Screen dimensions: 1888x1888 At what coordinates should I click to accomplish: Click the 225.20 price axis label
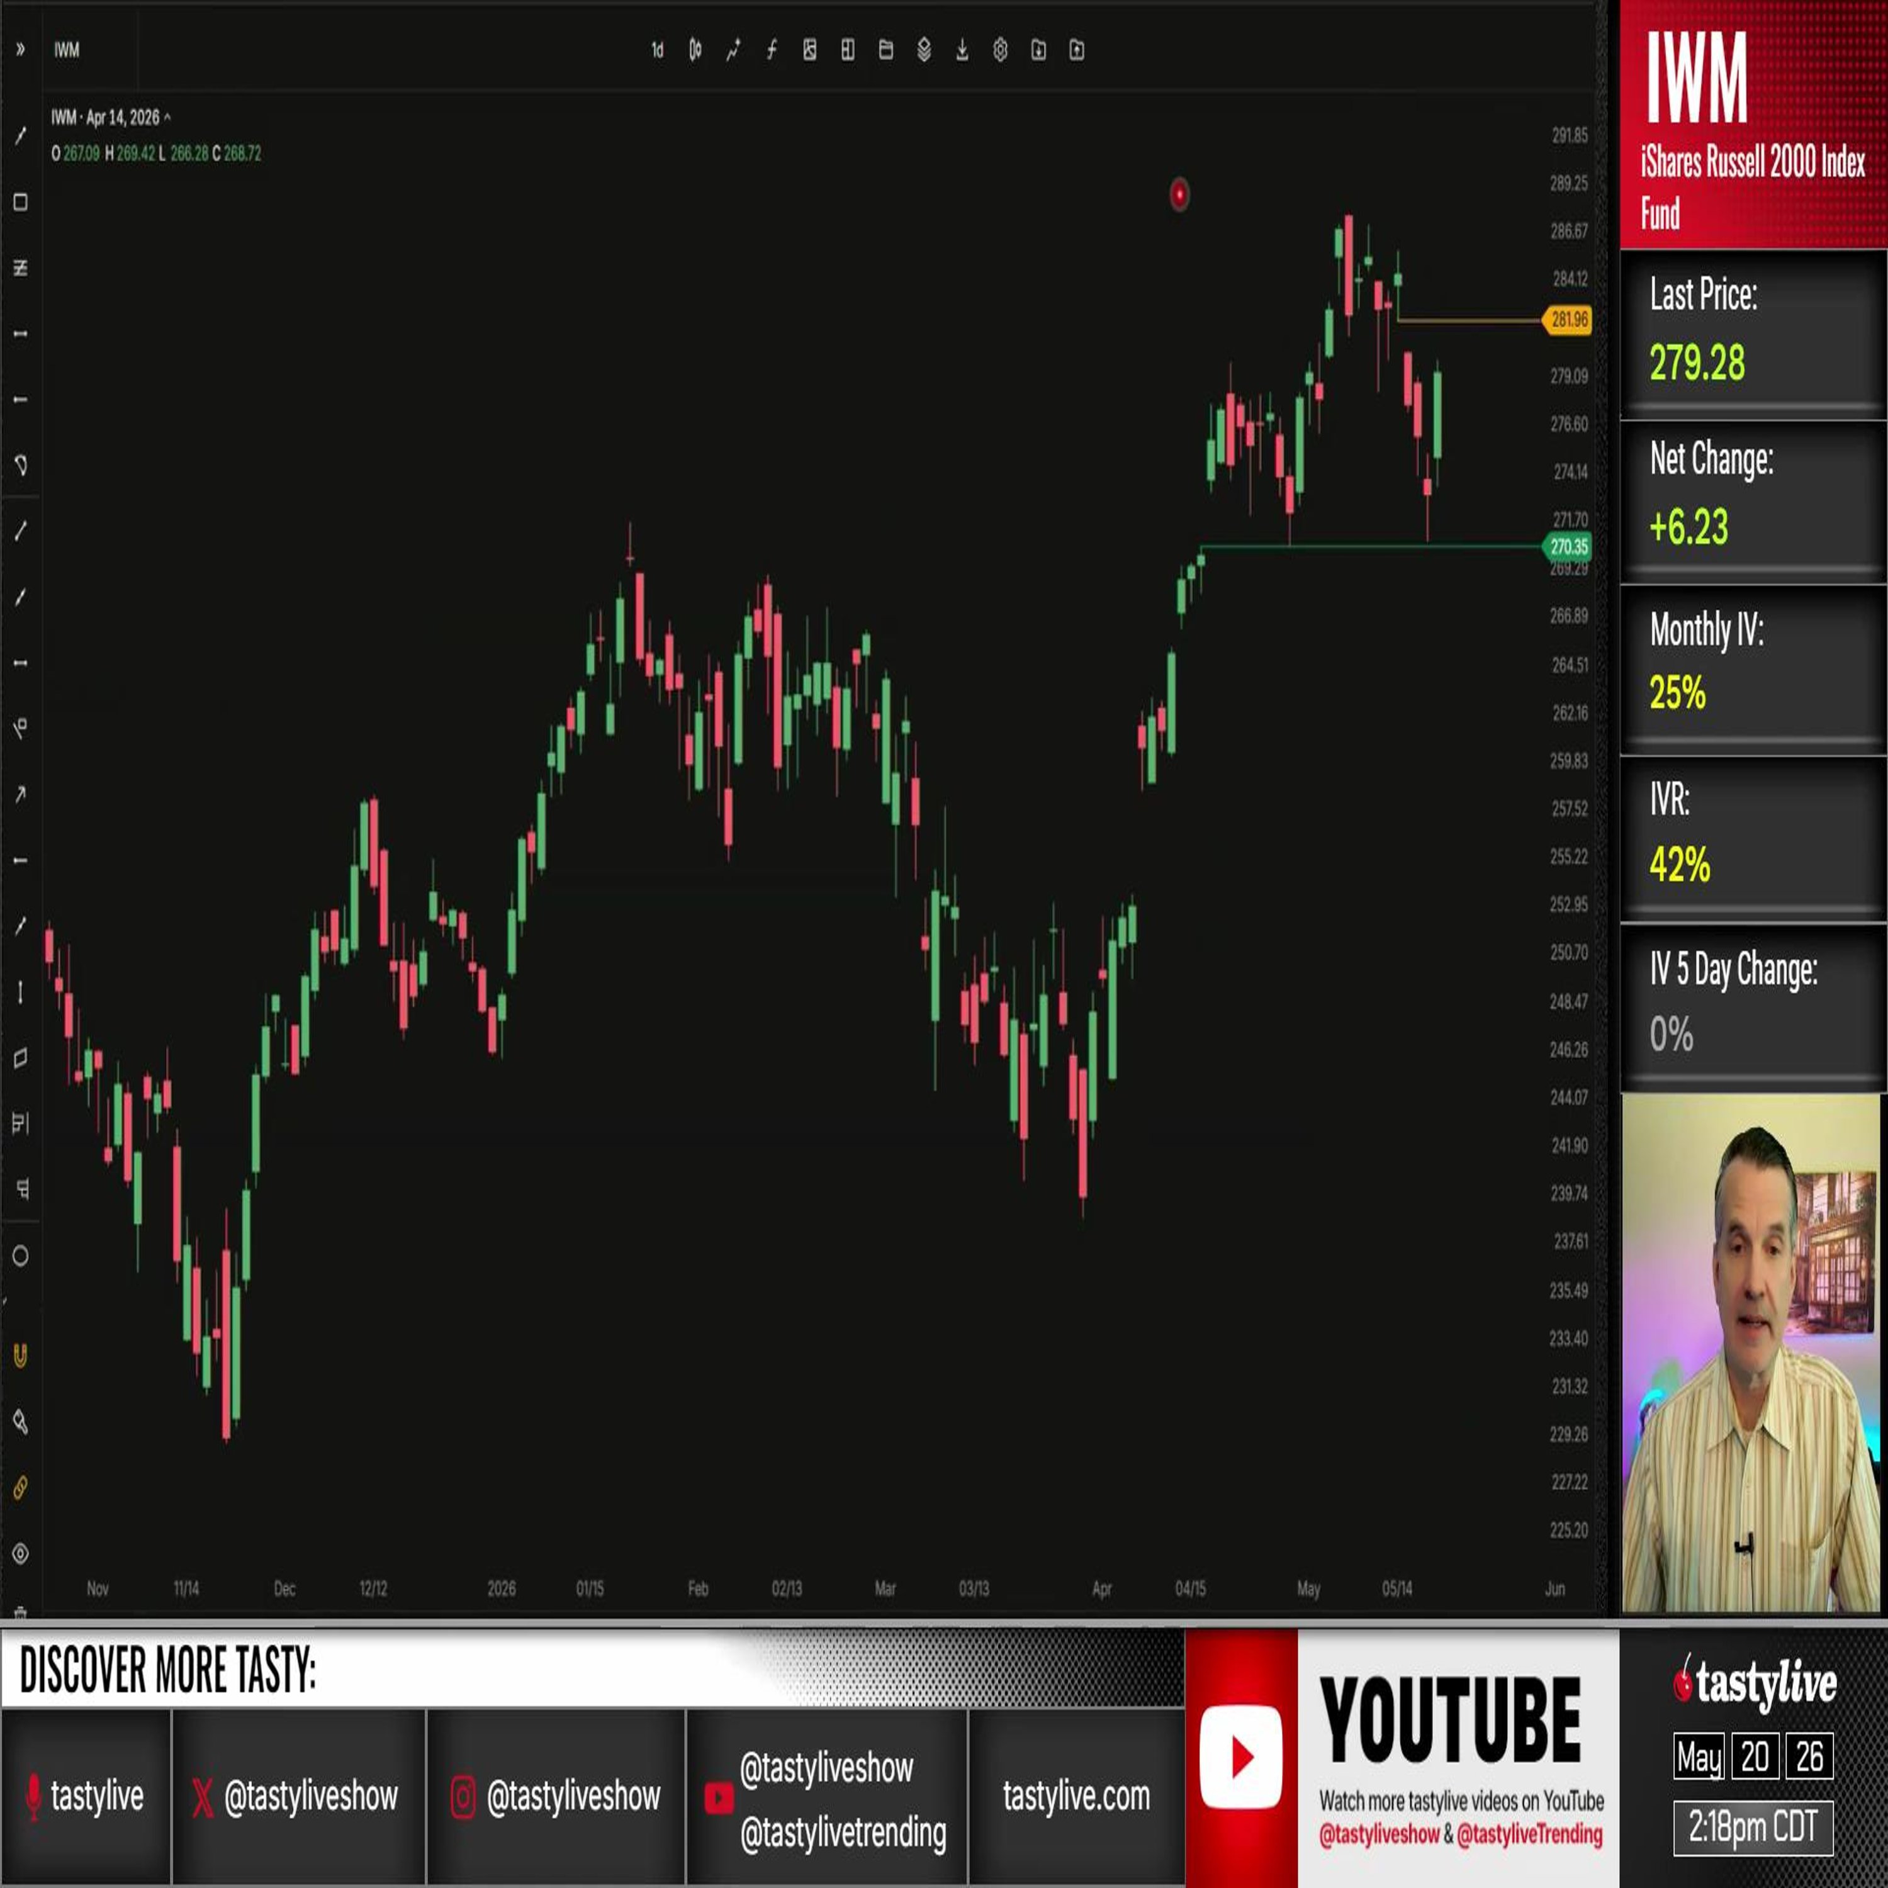(1568, 1531)
